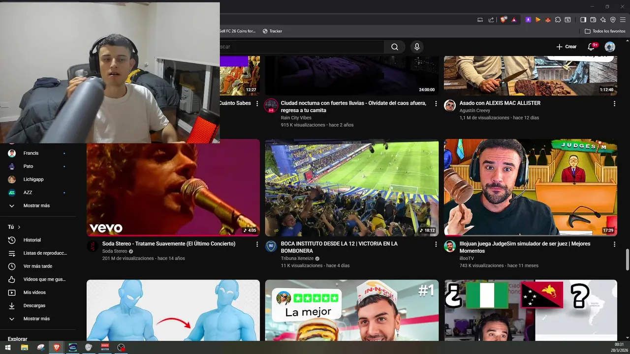Image resolution: width=630 pixels, height=354 pixels.
Task: Open options menu for Boca Instituto video
Action: [x=436, y=244]
